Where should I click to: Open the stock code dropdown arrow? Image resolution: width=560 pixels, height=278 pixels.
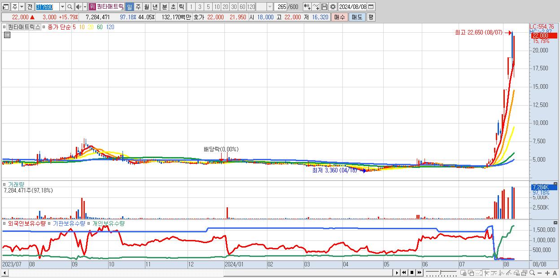coord(62,7)
